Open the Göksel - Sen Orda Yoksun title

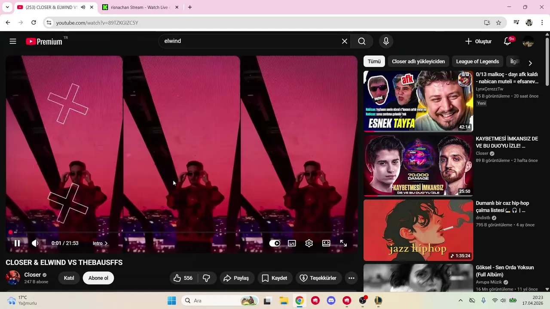point(505,271)
